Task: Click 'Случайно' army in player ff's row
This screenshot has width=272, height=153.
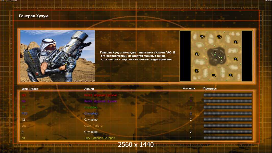Action: [x=91, y=132]
